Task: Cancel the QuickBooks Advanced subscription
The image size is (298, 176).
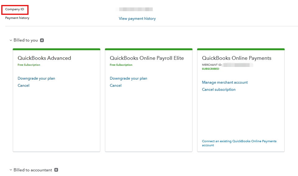Action: click(x=23, y=85)
